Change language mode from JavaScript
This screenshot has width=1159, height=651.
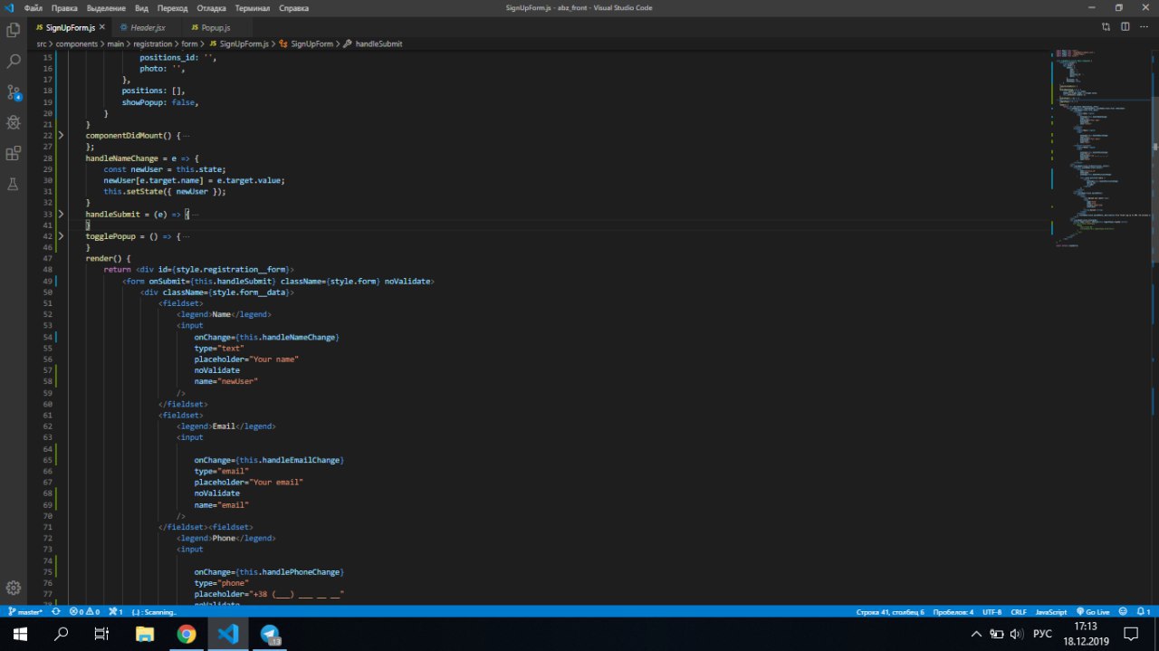coord(1051,612)
